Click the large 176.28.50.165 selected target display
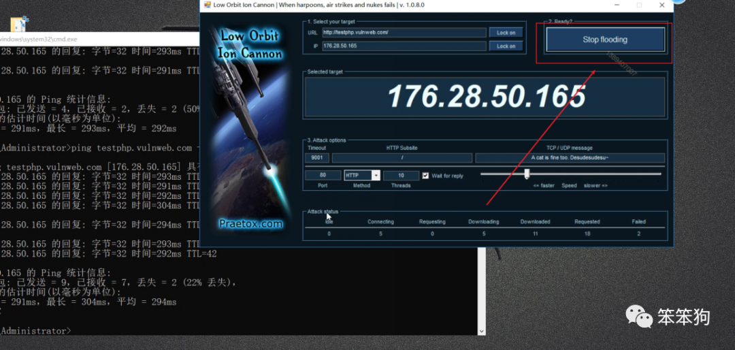Viewport: 735px width, 350px height. pyautogui.click(x=486, y=97)
